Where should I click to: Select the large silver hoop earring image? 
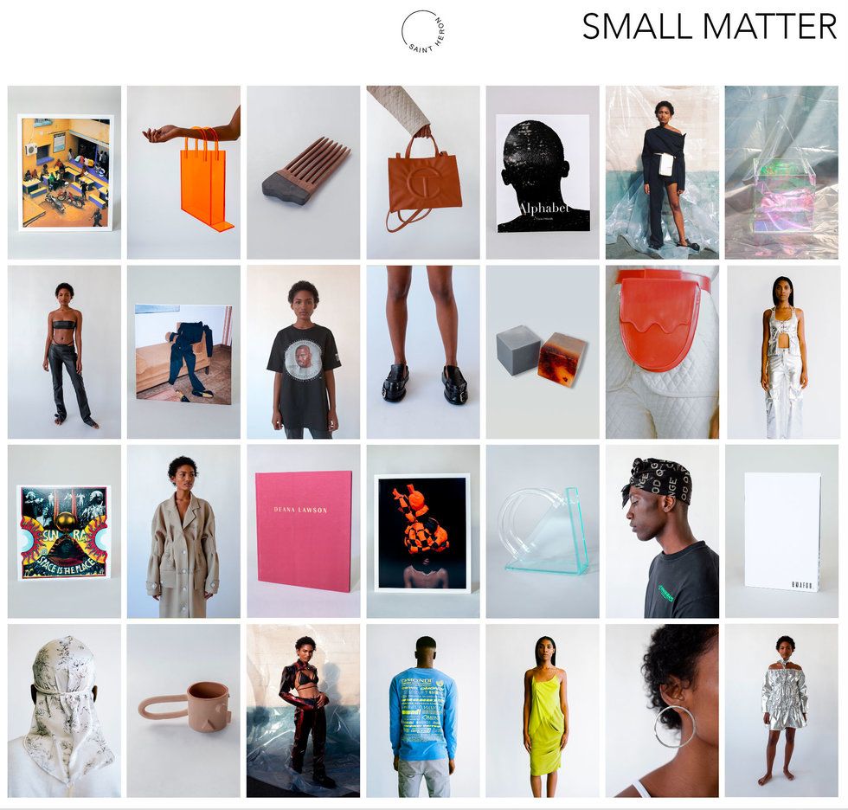[662, 710]
